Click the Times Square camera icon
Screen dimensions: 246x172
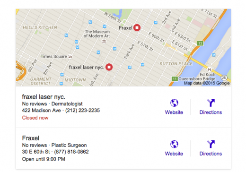(x=70, y=57)
